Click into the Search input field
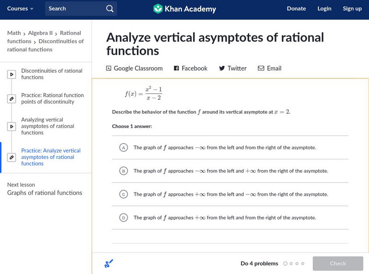369x274 pixels. tap(74, 9)
